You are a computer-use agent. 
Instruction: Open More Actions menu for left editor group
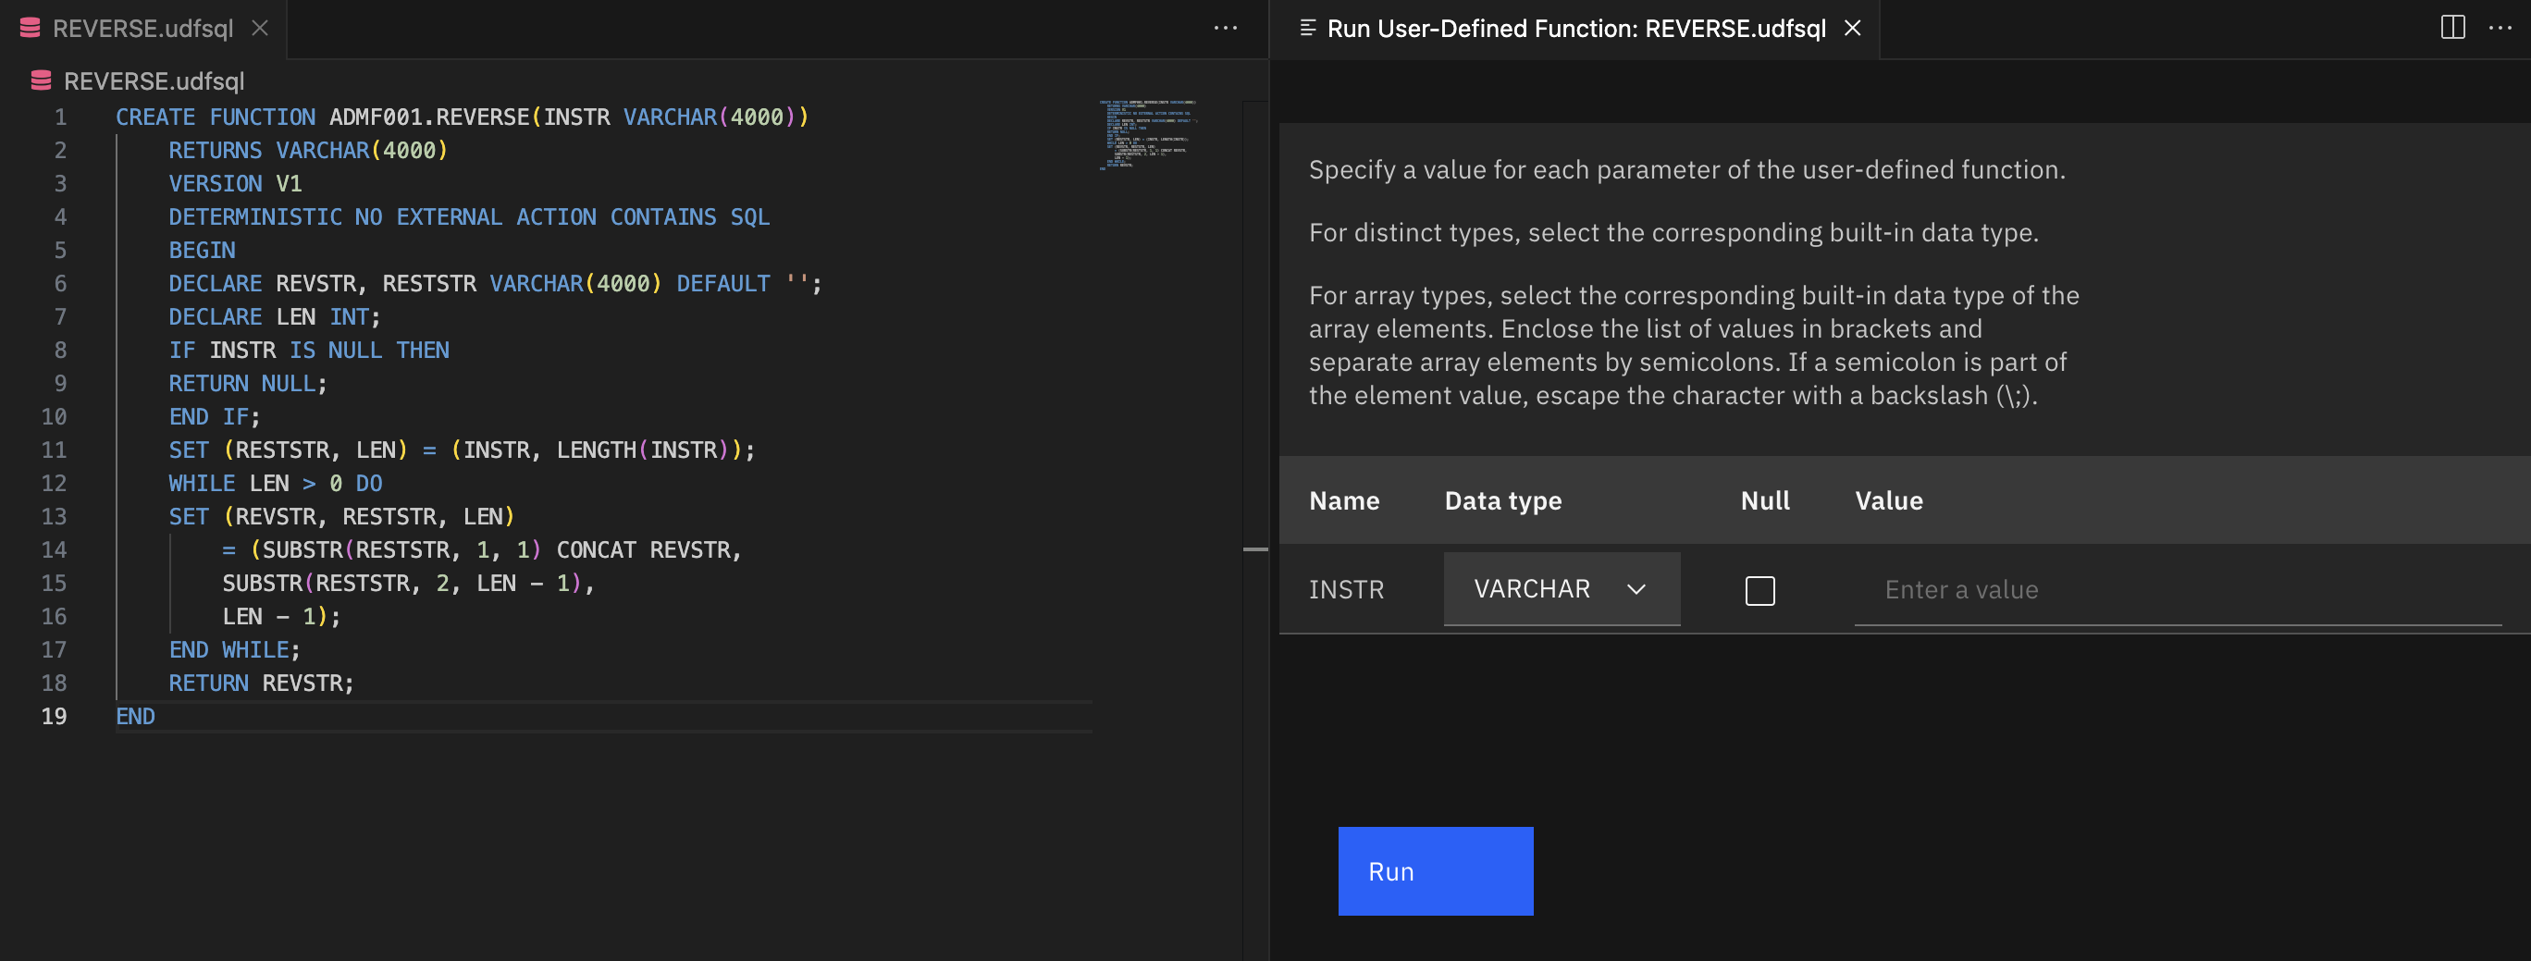click(x=1225, y=29)
